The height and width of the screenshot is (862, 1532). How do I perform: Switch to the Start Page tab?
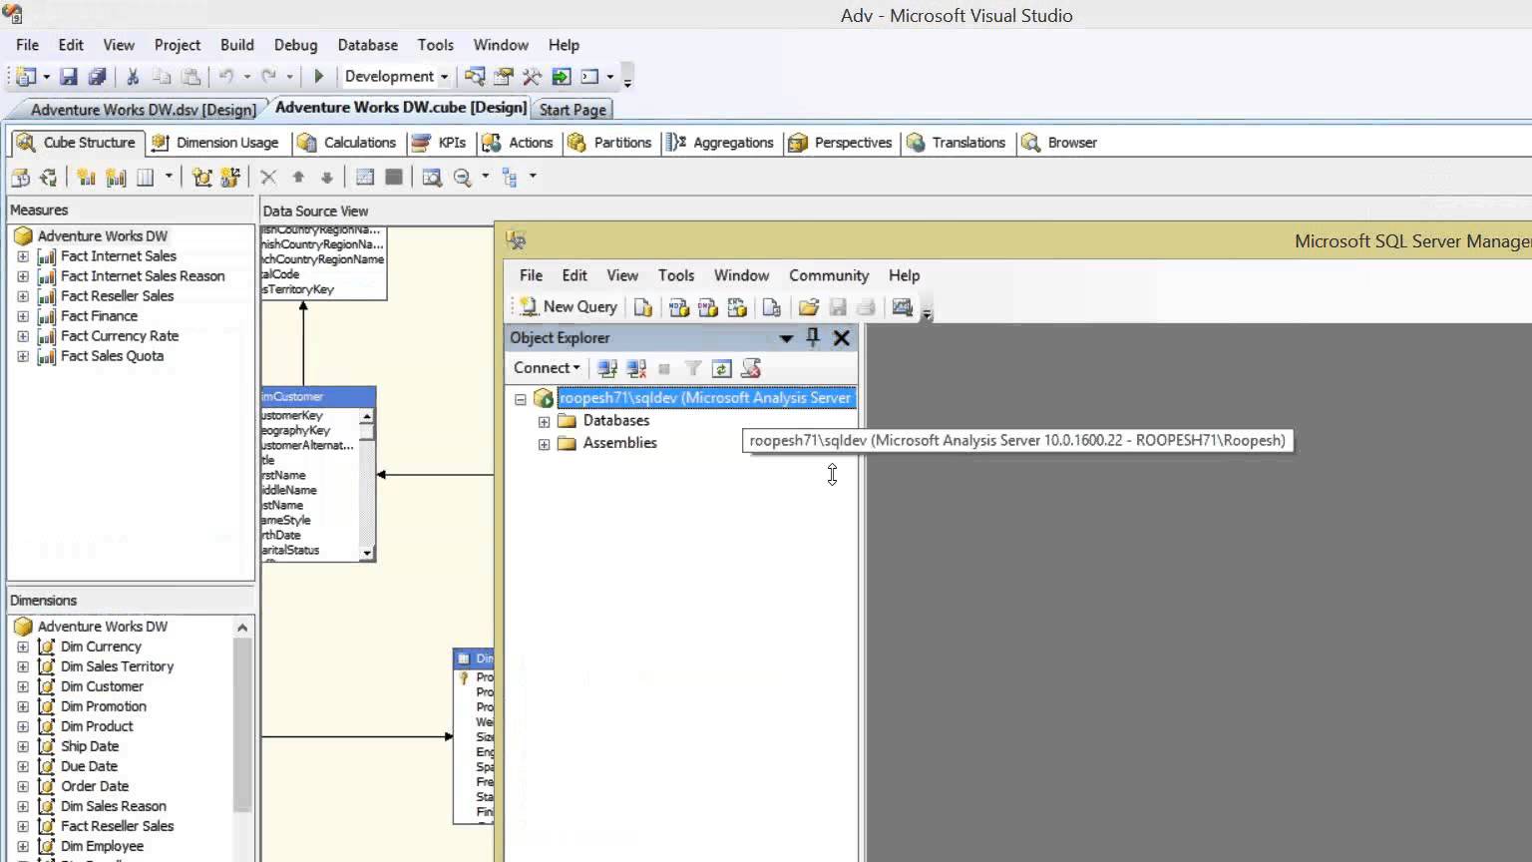pos(573,110)
